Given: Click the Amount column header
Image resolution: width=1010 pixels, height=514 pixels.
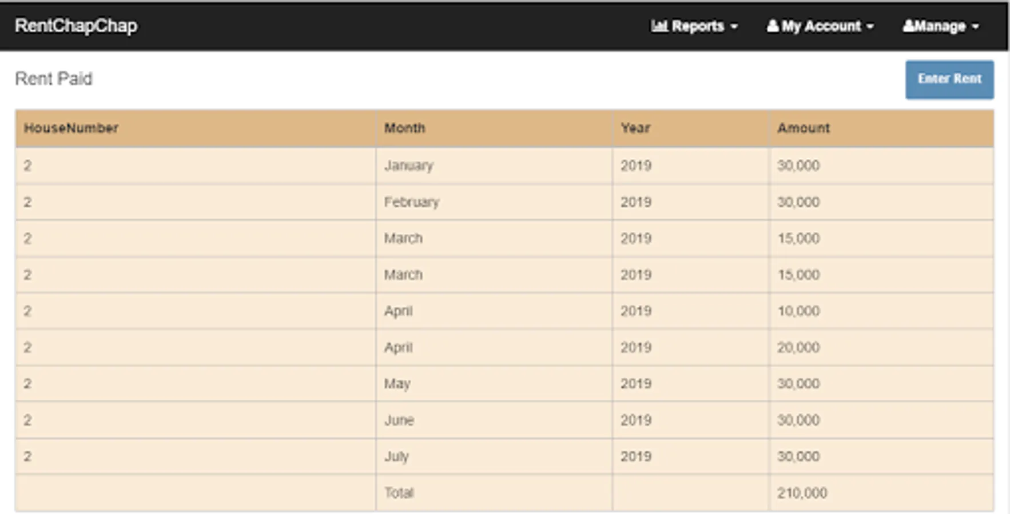Looking at the screenshot, I should pyautogui.click(x=803, y=128).
